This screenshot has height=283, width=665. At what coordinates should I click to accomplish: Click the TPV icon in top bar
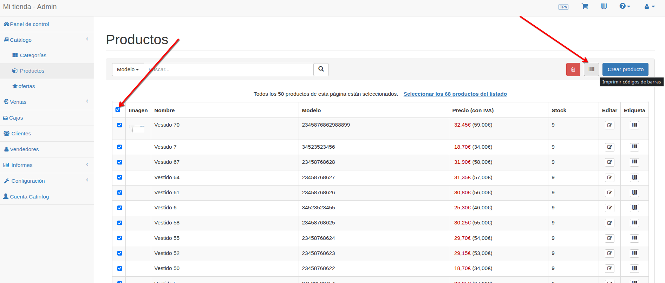pos(563,7)
